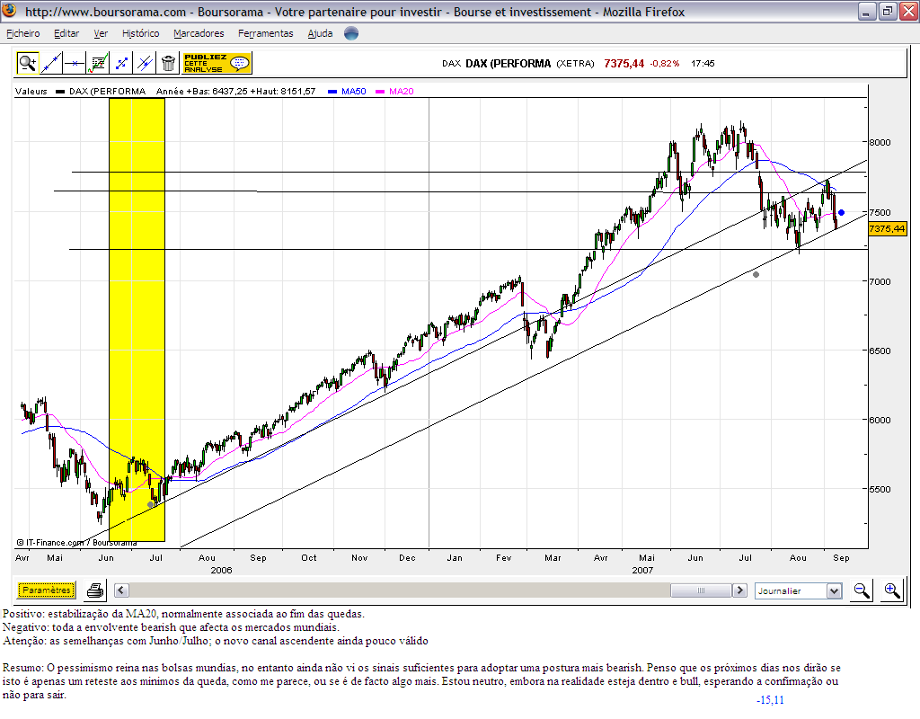
Task: Restore the Firefox window size
Action: tap(887, 11)
